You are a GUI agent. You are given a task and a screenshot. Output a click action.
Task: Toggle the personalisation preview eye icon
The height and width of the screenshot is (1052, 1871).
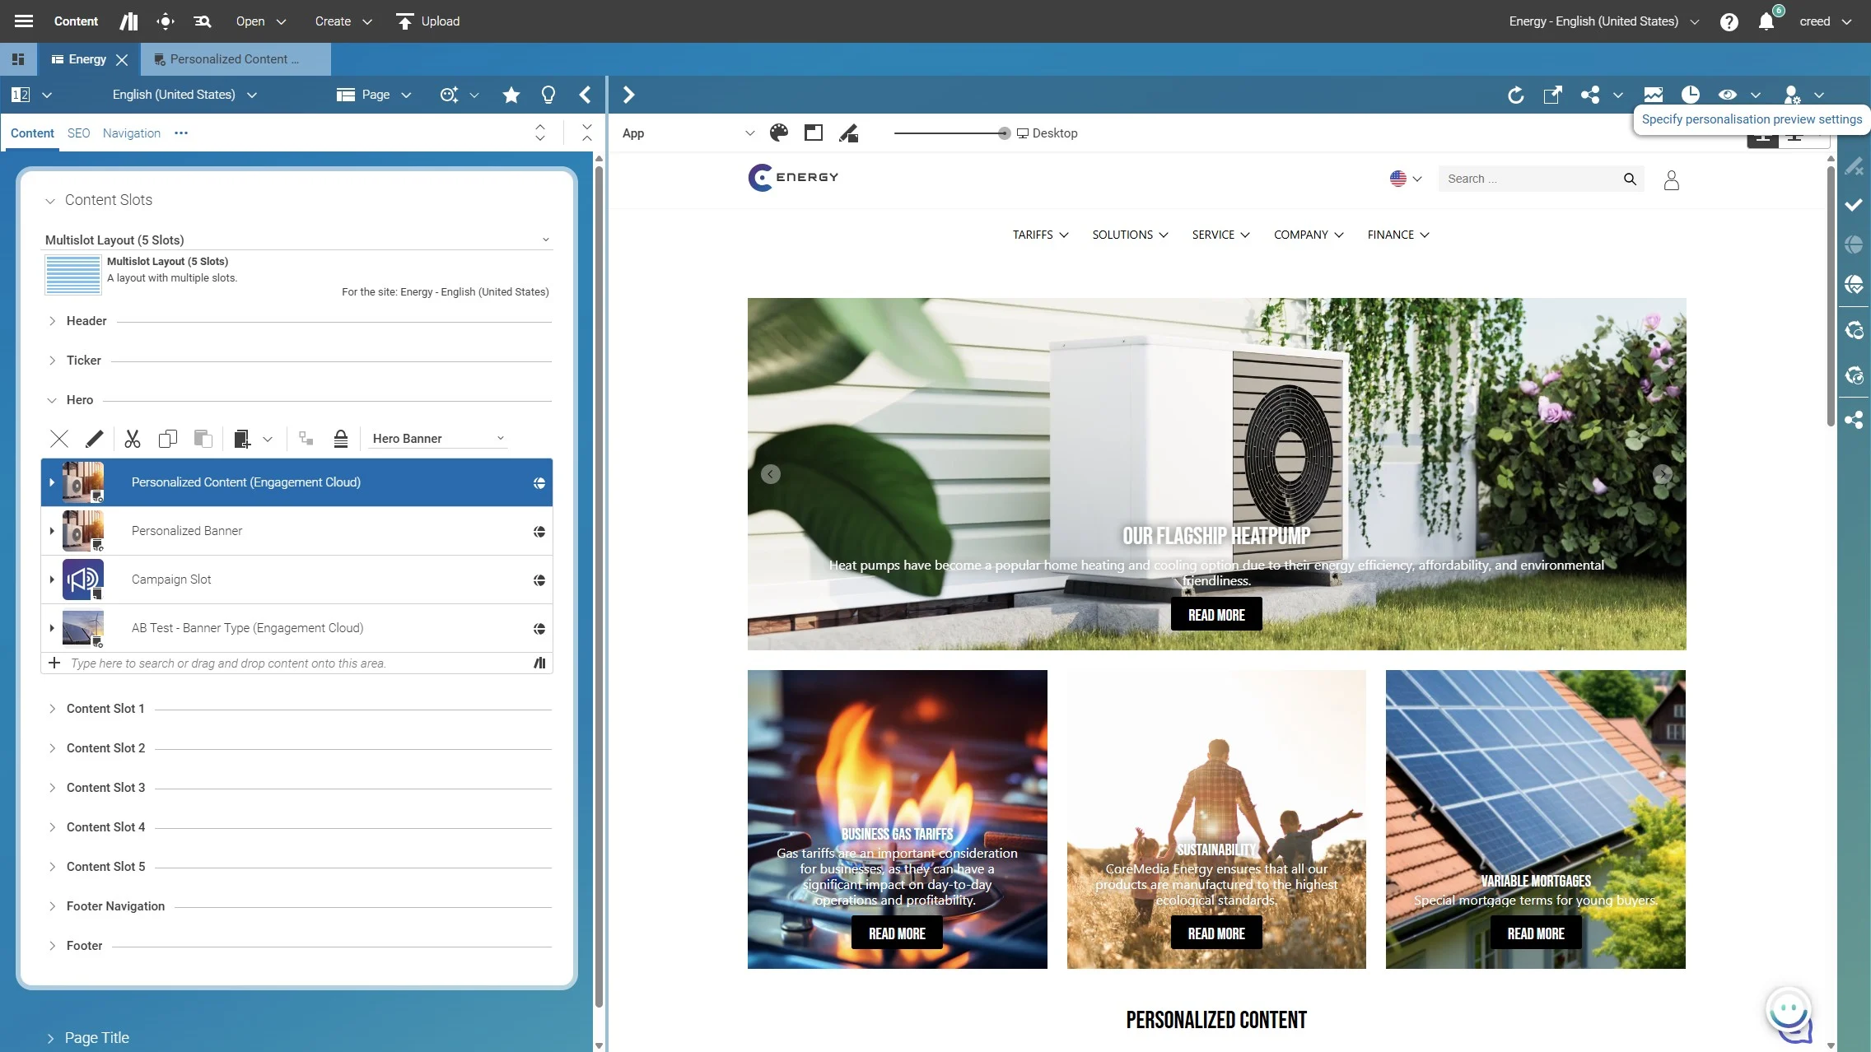point(1728,95)
